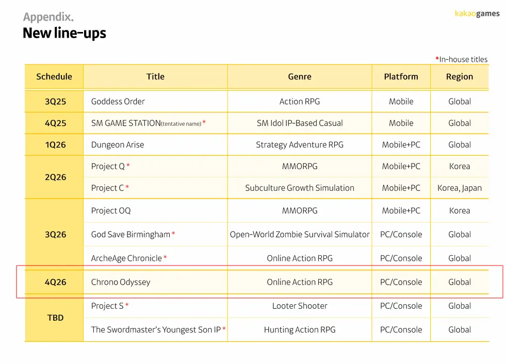
Task: Click the 'Project S' title
Action: pyautogui.click(x=107, y=306)
